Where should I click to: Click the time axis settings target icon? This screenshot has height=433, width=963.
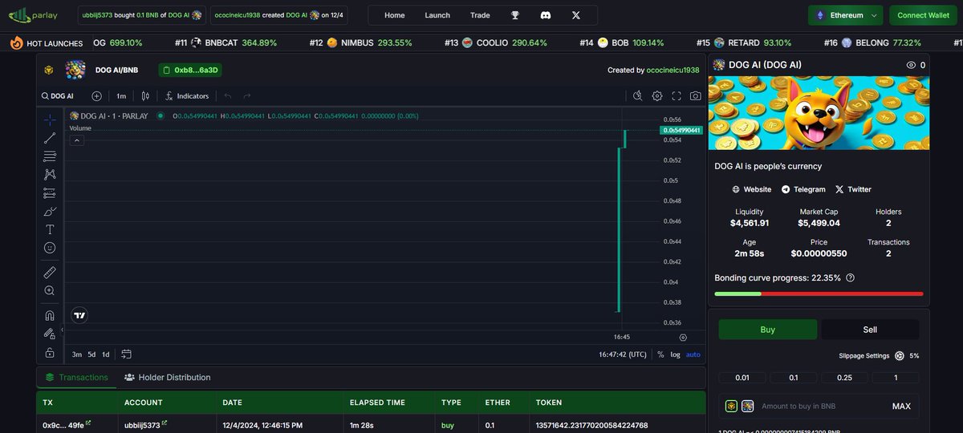pos(683,338)
